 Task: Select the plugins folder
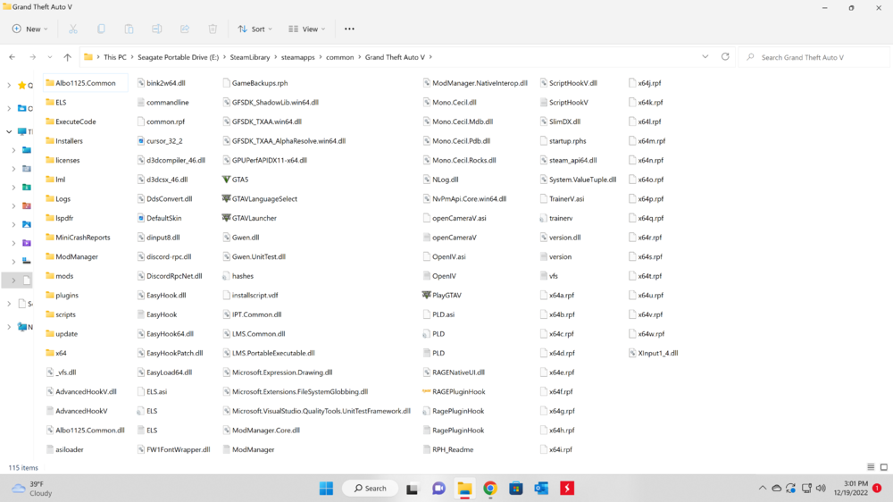coord(63,295)
